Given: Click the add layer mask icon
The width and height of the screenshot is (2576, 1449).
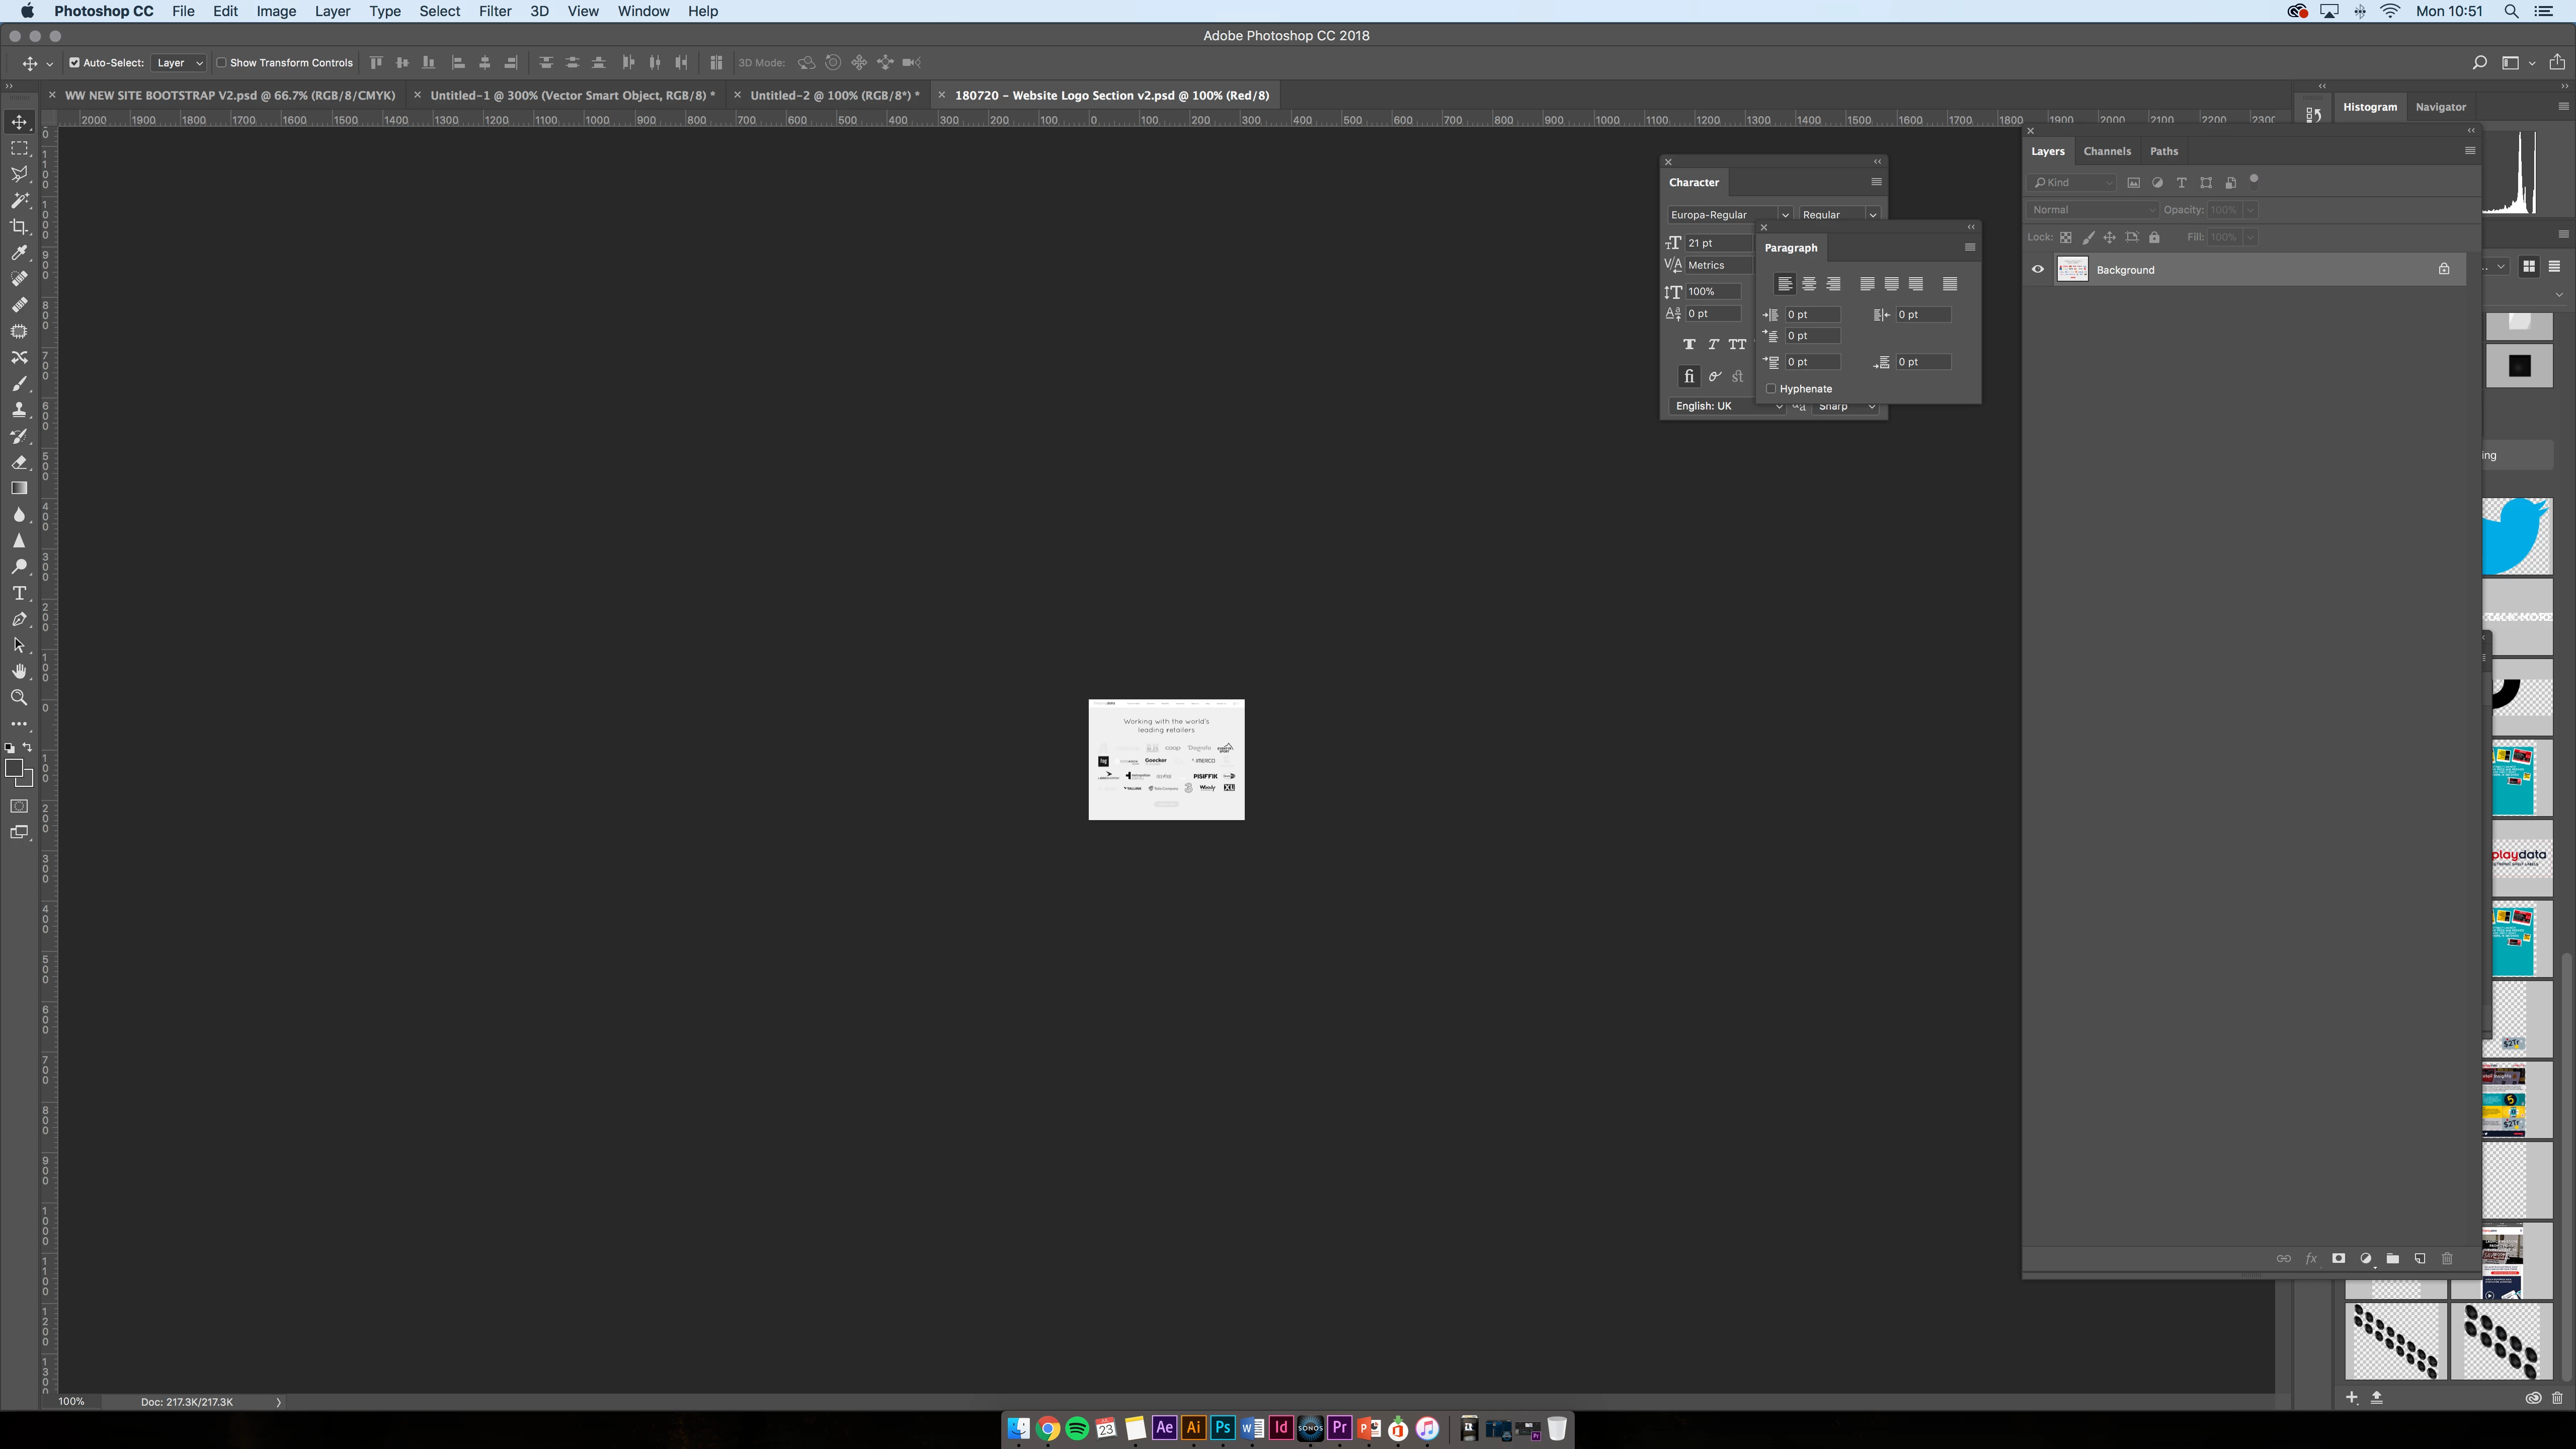Looking at the screenshot, I should pos(2338,1258).
